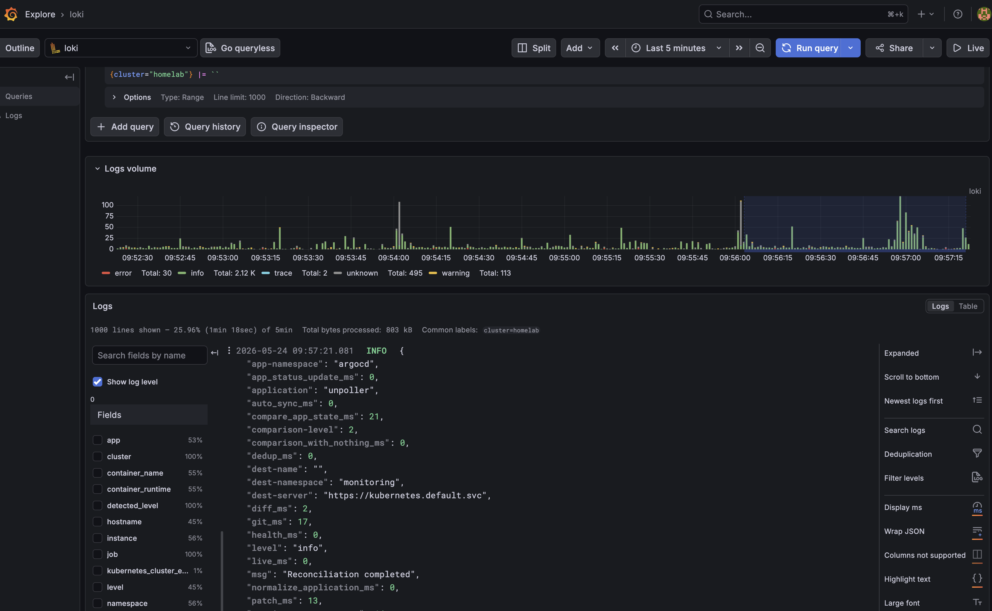Open Deduplication filter icon
This screenshot has width=992, height=611.
tap(977, 453)
